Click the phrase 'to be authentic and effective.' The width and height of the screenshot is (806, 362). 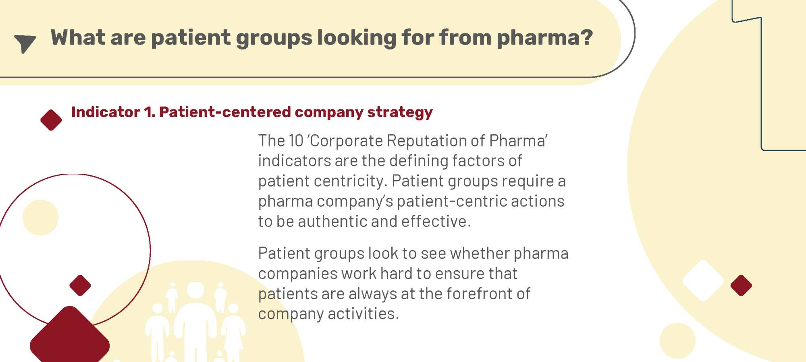364,221
